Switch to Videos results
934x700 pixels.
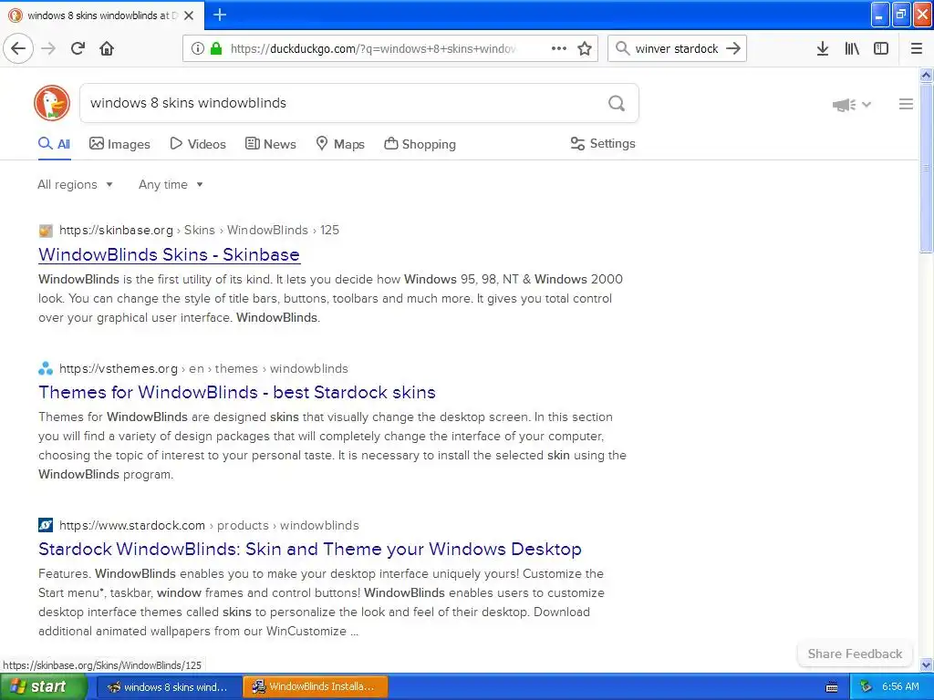(198, 144)
